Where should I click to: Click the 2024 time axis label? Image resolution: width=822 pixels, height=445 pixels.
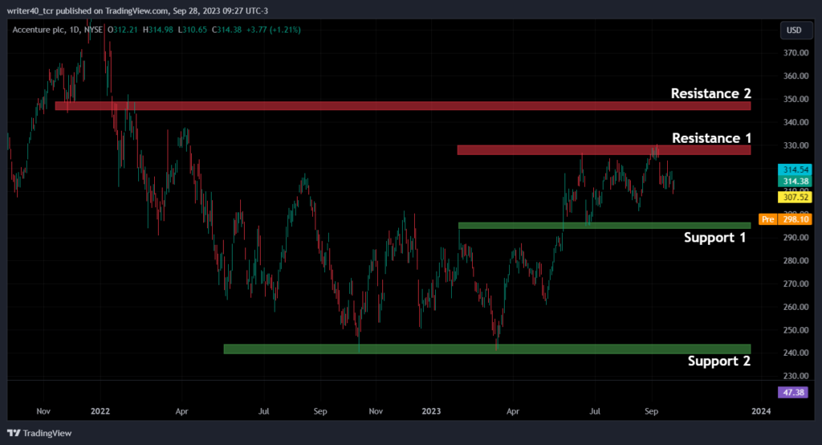(x=761, y=411)
